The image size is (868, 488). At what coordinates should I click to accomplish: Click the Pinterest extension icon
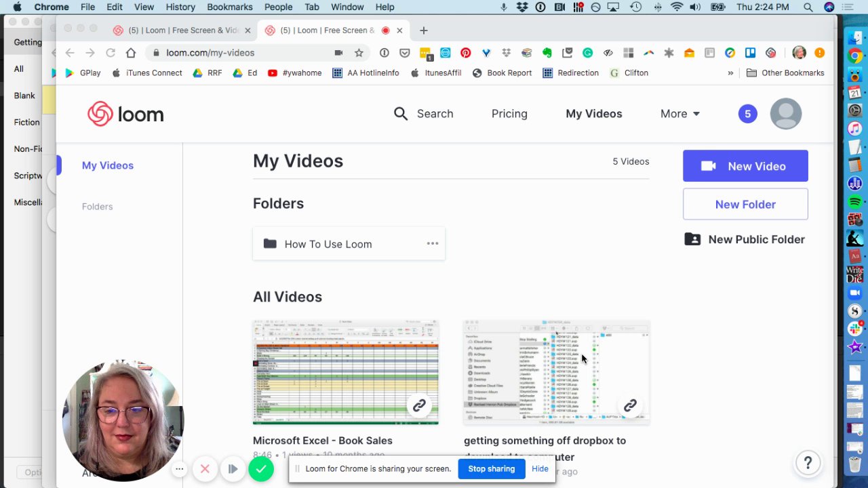465,53
